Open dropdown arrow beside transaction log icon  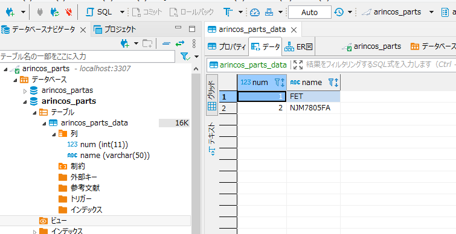coord(350,12)
